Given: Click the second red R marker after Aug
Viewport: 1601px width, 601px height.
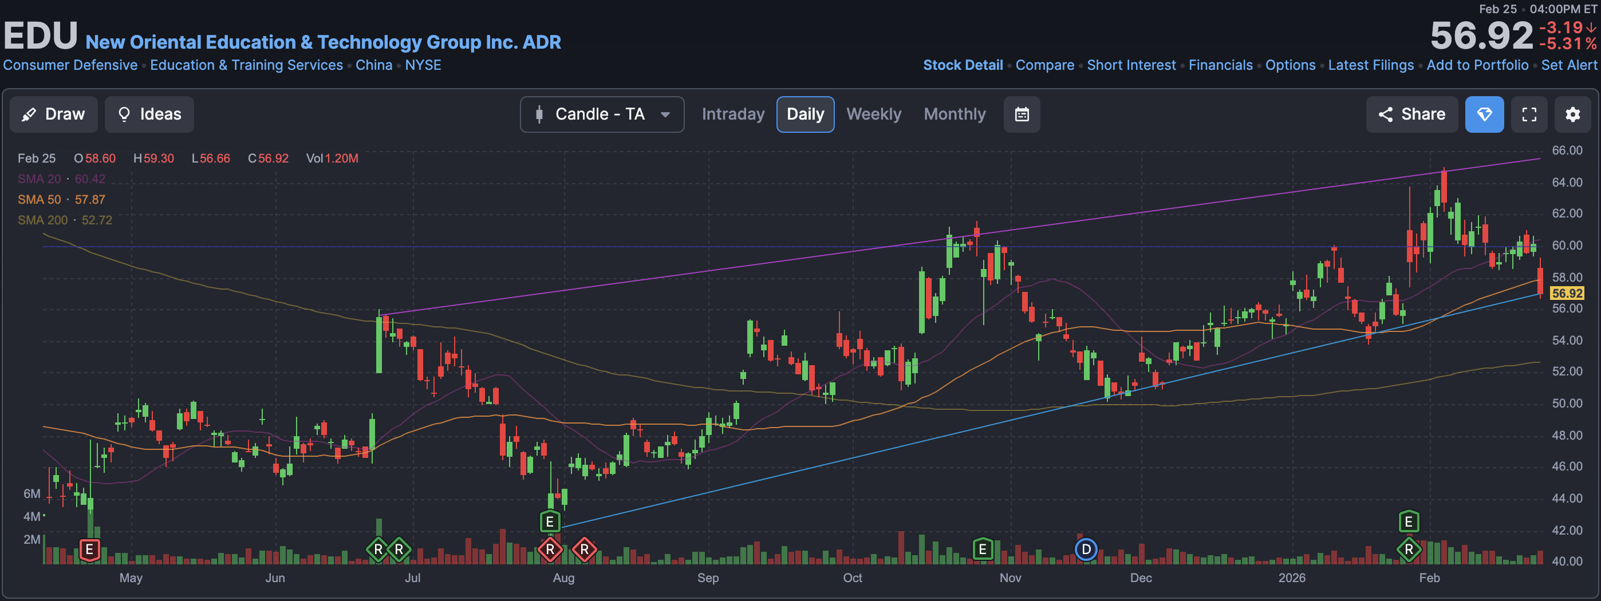Looking at the screenshot, I should click(584, 549).
